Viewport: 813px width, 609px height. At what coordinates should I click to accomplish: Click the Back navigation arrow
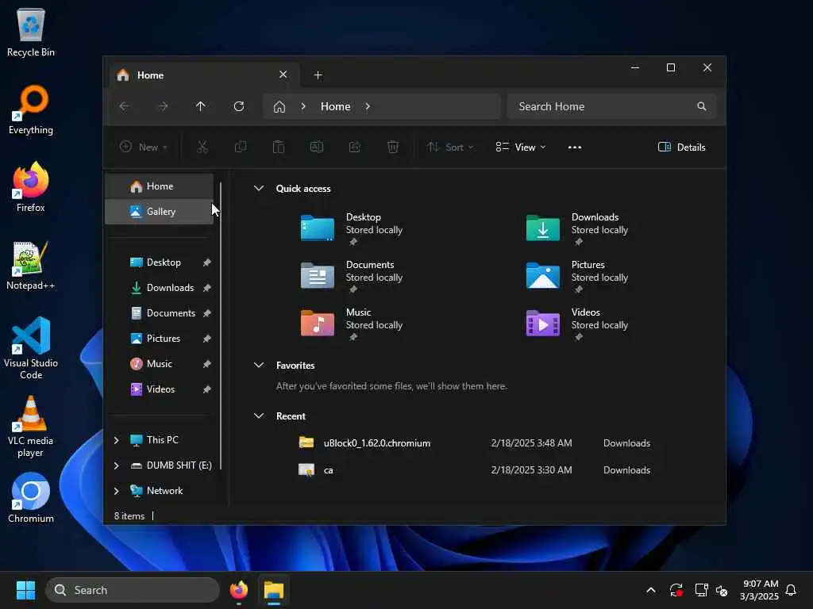click(x=125, y=106)
